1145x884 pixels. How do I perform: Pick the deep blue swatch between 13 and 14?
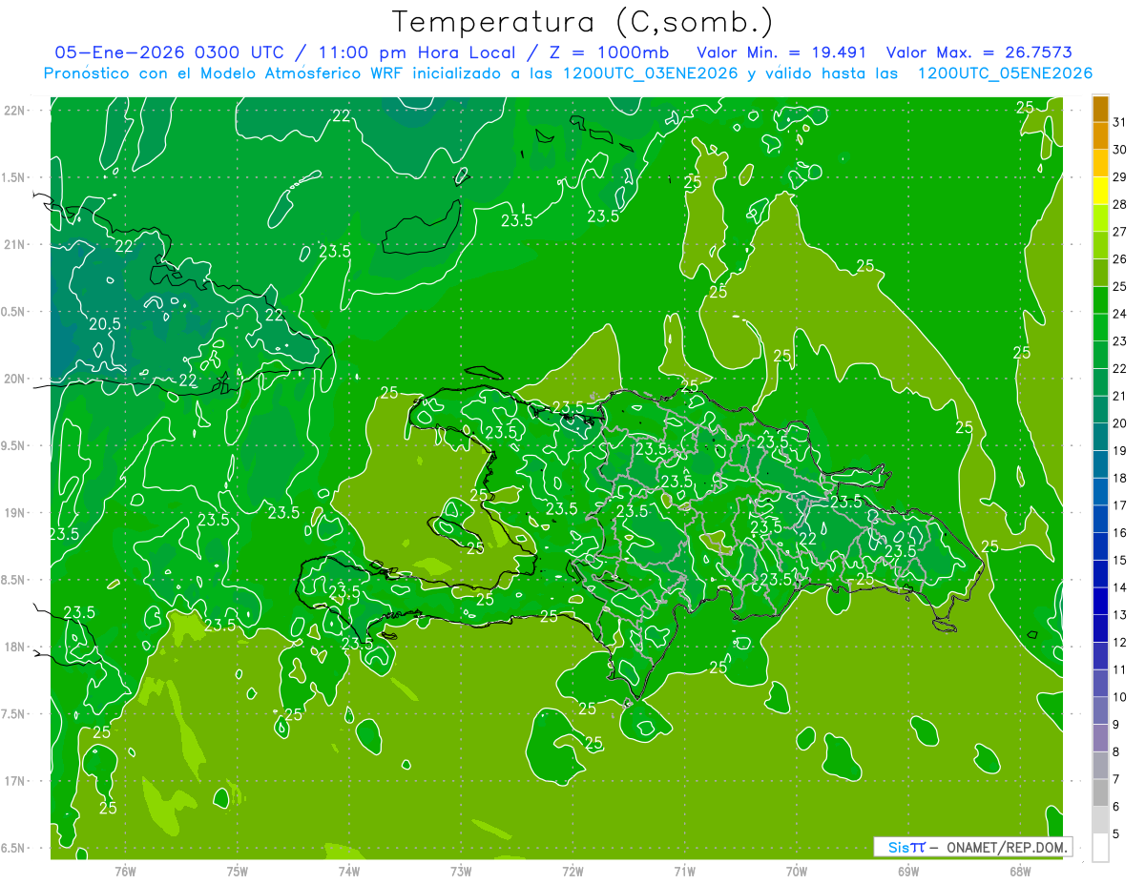click(1100, 601)
